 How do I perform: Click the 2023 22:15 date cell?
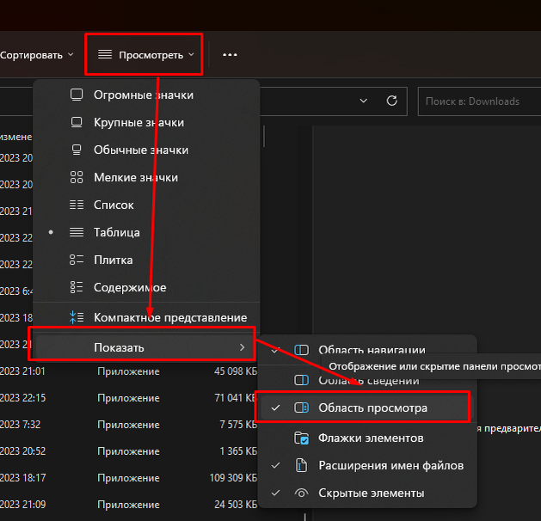coord(22,398)
